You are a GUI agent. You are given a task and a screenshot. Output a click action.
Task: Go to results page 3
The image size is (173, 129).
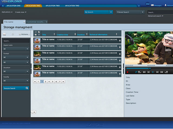pyautogui.click(x=45, y=82)
